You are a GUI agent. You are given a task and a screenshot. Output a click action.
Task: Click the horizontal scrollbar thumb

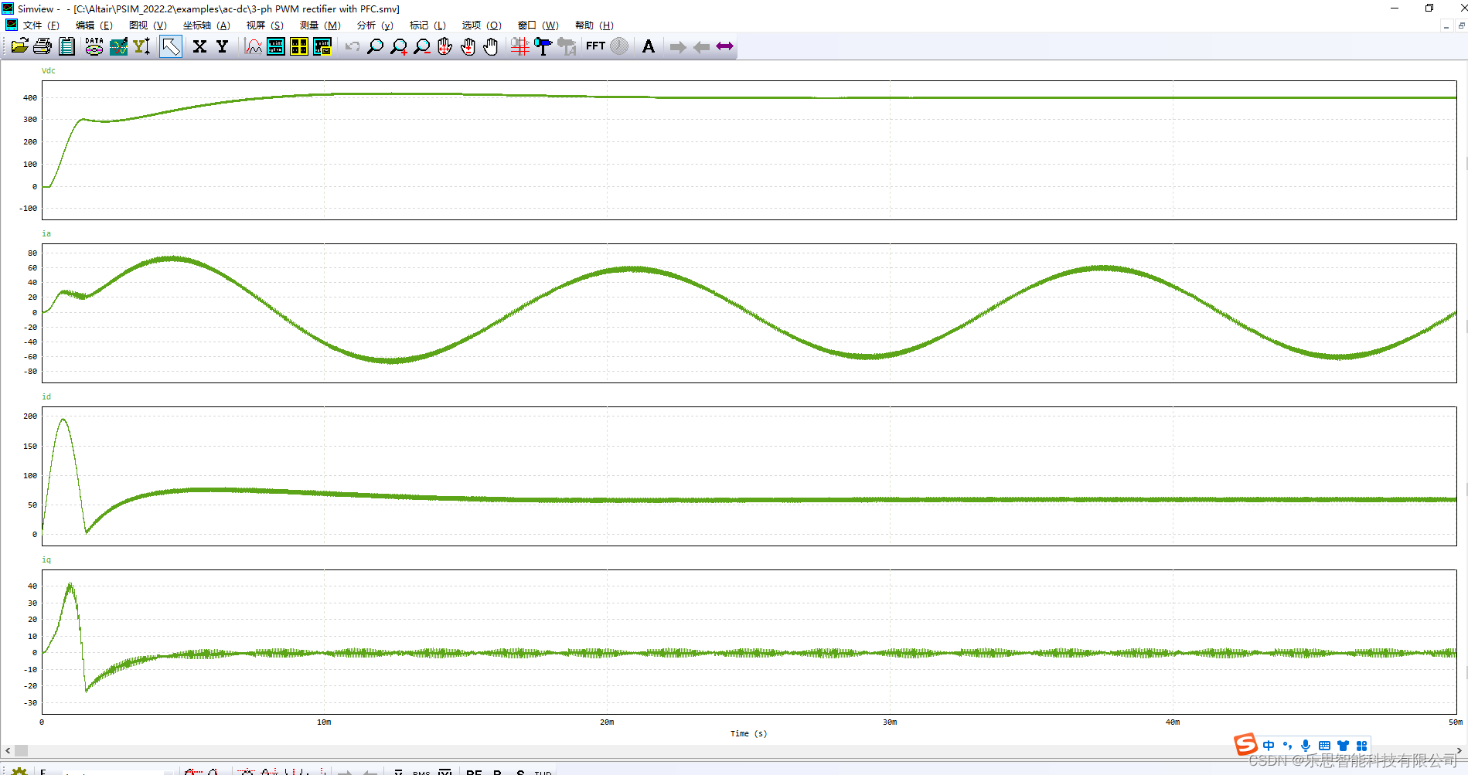[x=22, y=750]
